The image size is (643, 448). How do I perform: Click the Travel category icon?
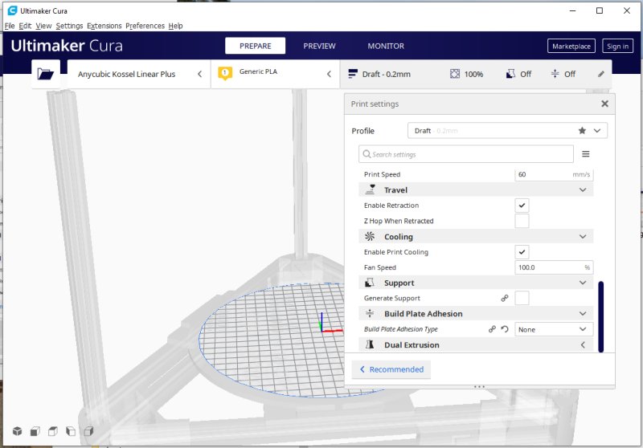coord(370,189)
